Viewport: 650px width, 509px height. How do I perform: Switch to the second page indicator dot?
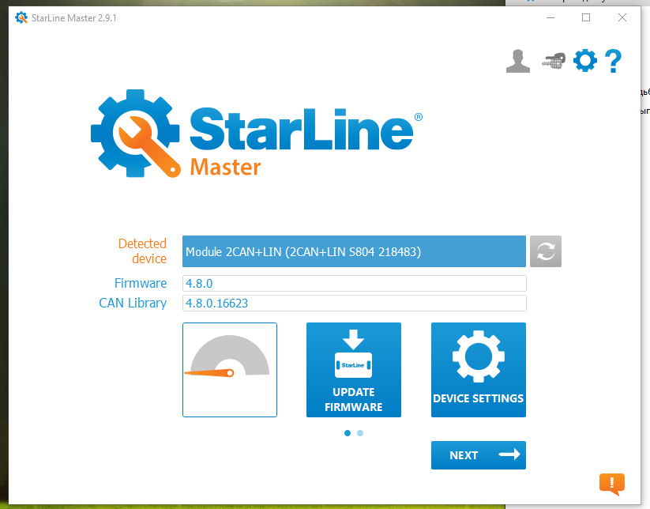pos(360,433)
